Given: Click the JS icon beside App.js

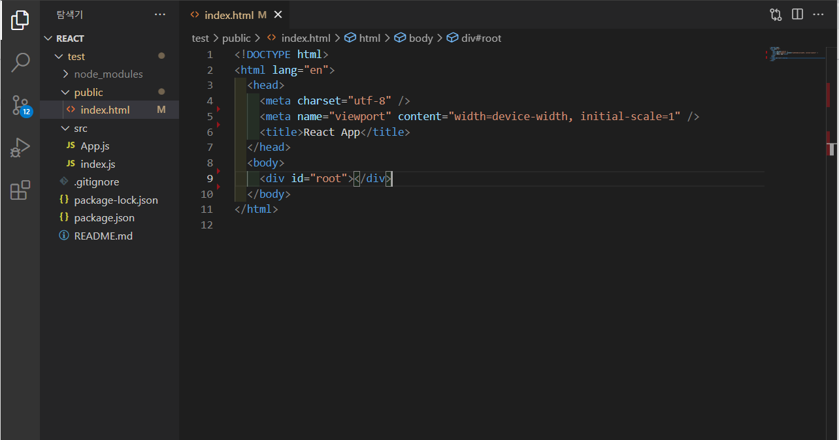Looking at the screenshot, I should (x=71, y=146).
